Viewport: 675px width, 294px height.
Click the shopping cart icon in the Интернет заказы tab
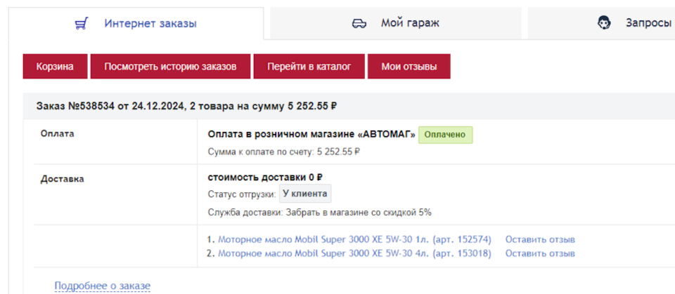tap(81, 23)
